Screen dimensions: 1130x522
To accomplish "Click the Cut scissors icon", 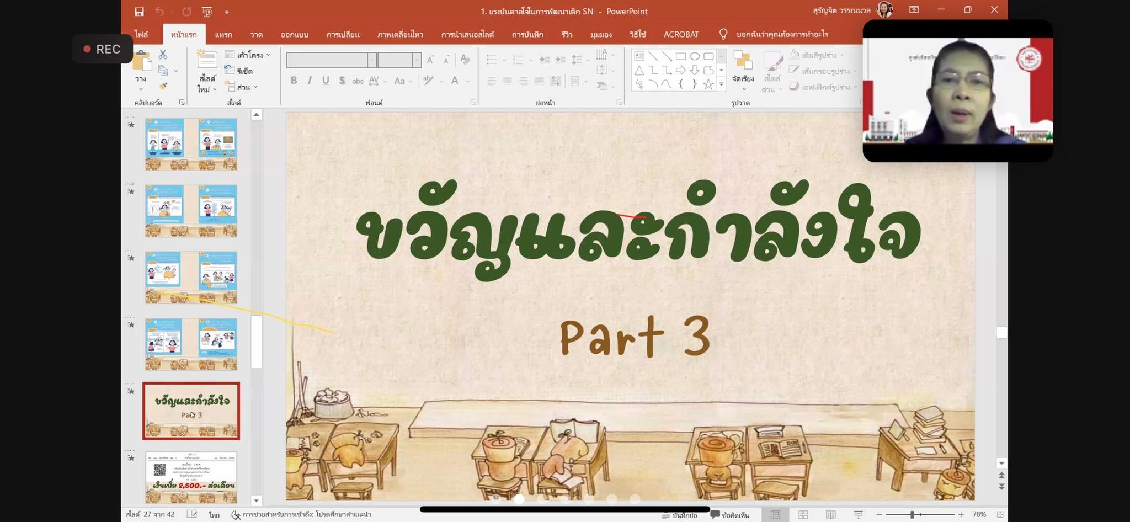I will (163, 55).
